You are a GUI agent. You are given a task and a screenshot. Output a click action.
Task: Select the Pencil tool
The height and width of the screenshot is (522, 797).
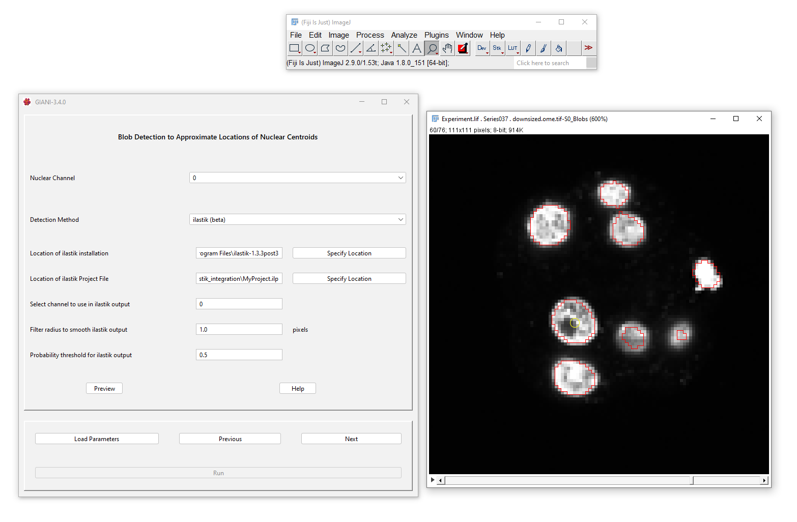528,48
